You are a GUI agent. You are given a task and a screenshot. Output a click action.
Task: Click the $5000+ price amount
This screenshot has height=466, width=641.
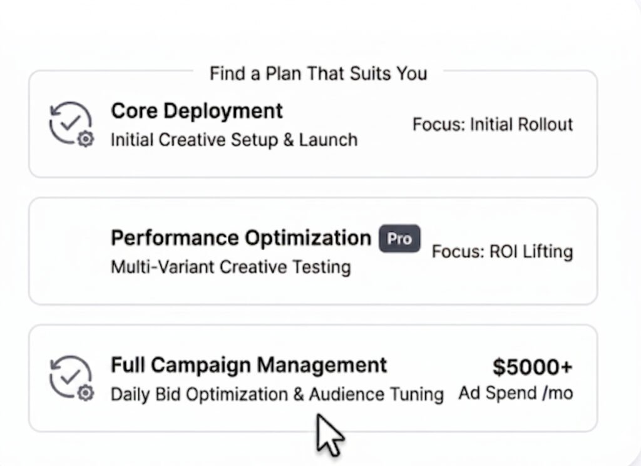[532, 367]
